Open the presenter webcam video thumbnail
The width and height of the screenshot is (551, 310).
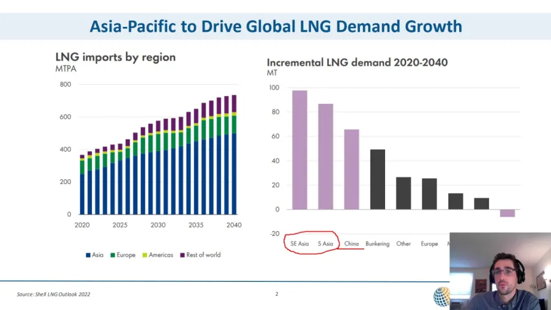point(500,271)
